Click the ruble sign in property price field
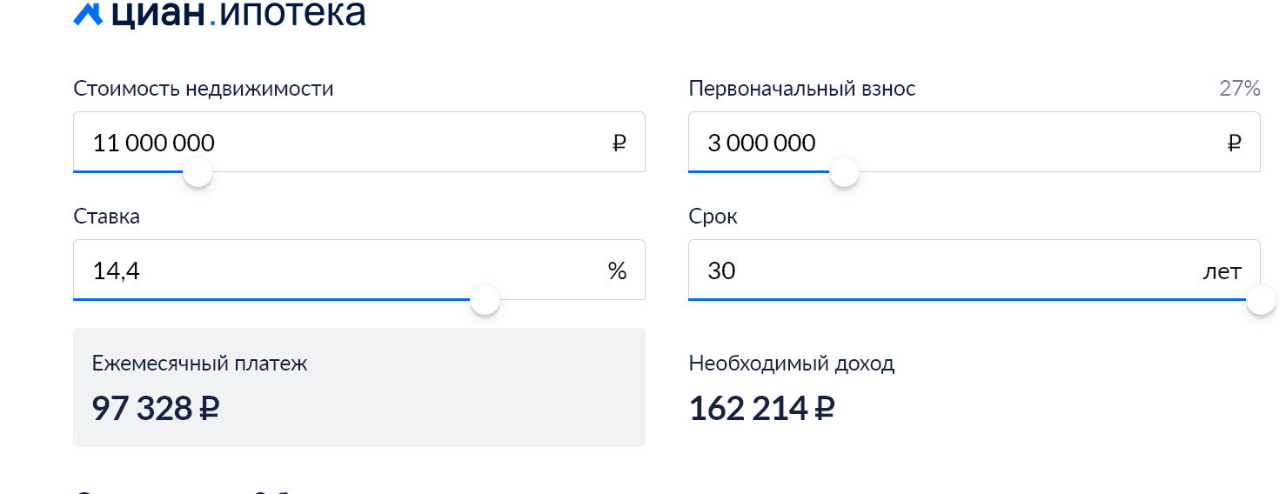Viewport: 1279px width, 494px height. [x=619, y=144]
